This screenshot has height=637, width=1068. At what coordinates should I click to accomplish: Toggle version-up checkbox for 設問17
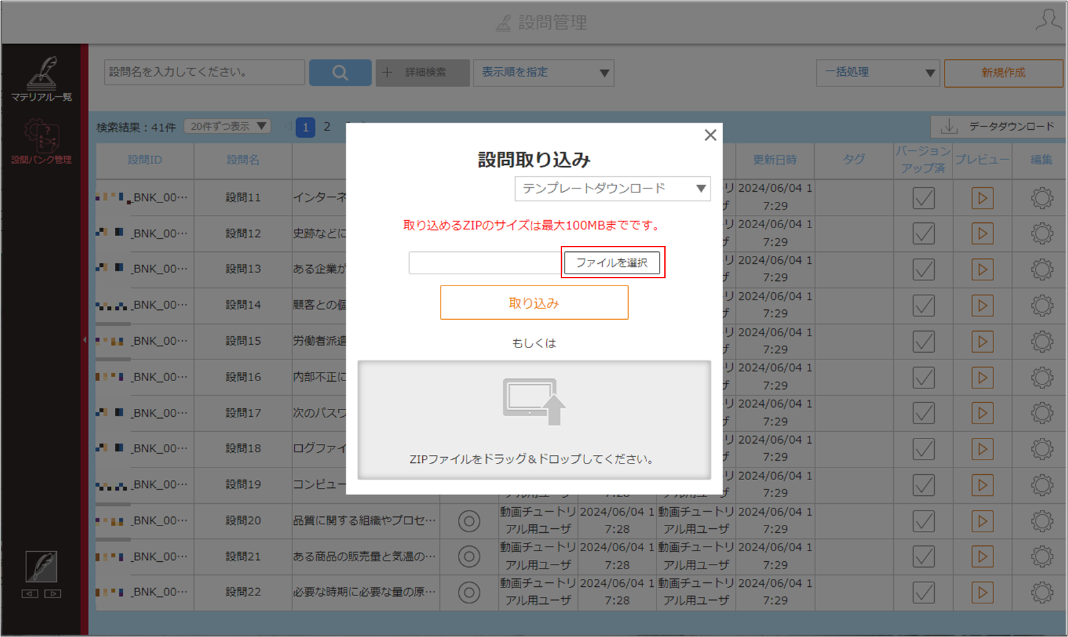click(924, 413)
